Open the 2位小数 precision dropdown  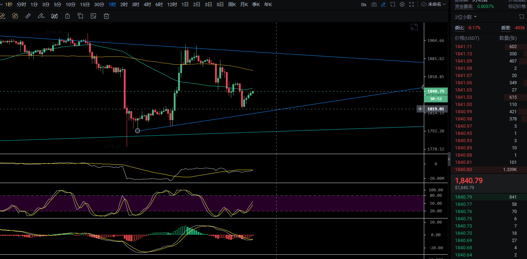pyautogui.click(x=466, y=17)
